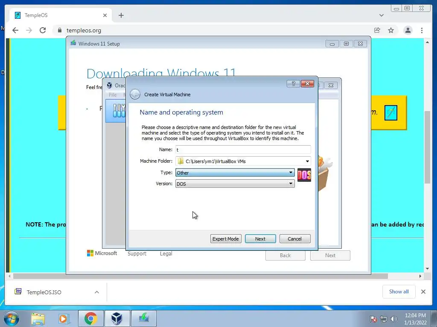Click the Action Center flag tray icon

pos(373,319)
